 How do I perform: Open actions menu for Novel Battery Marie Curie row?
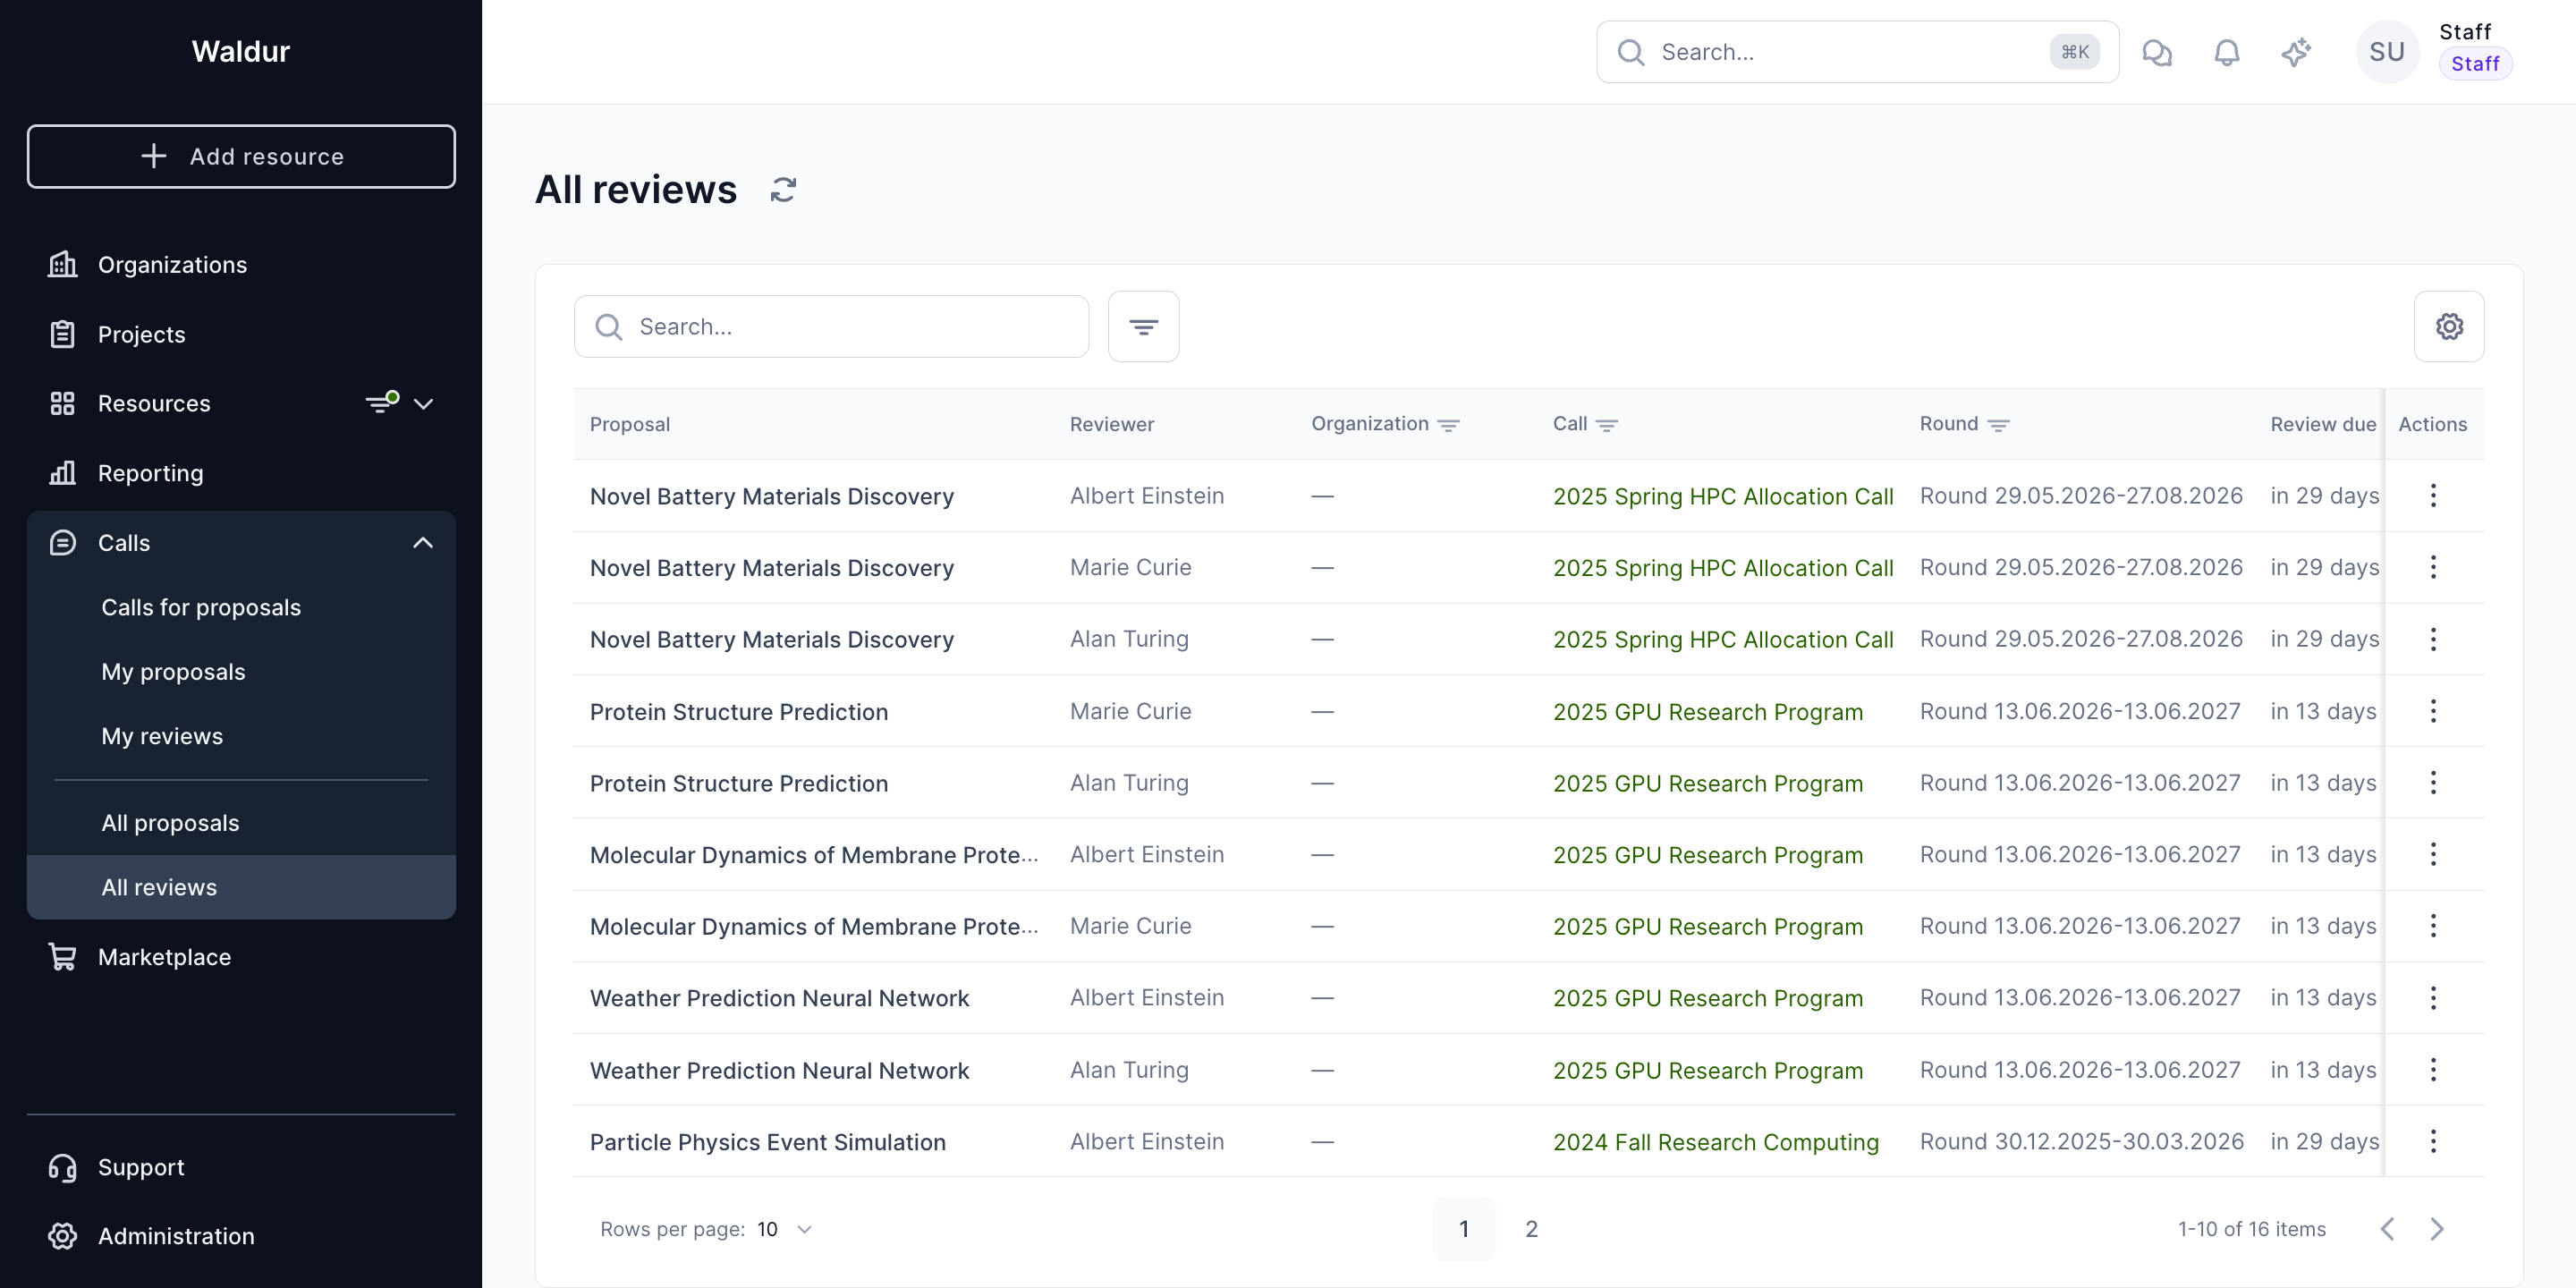click(2432, 567)
